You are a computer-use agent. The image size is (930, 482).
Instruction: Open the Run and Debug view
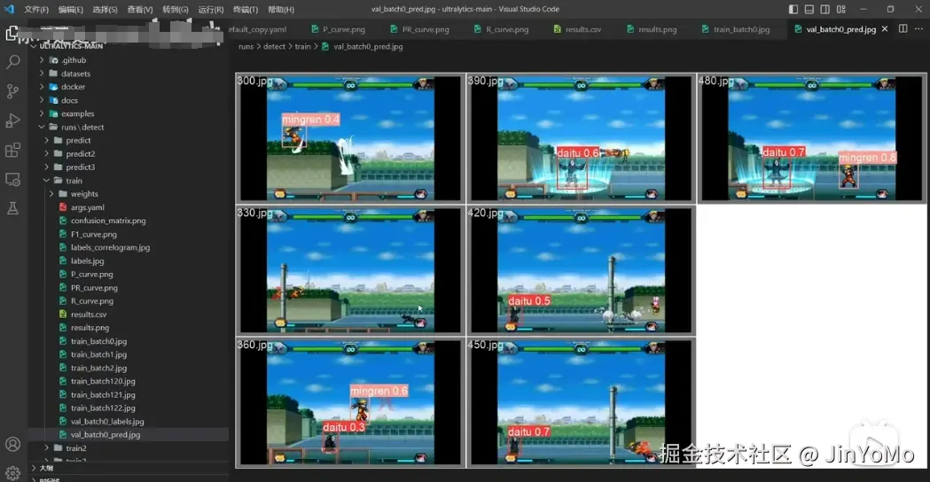(x=12, y=120)
